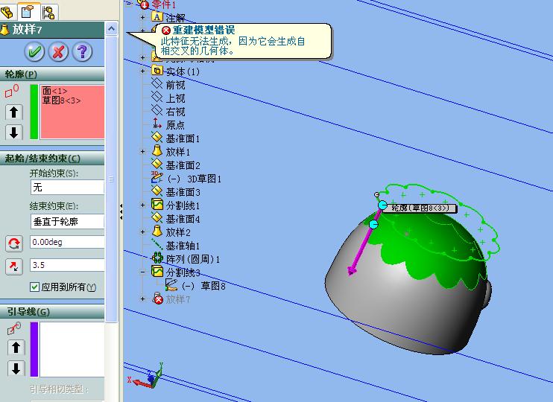Open the FeatureManager design tree tab
Screen dimensions: 553x402
click(x=7, y=12)
